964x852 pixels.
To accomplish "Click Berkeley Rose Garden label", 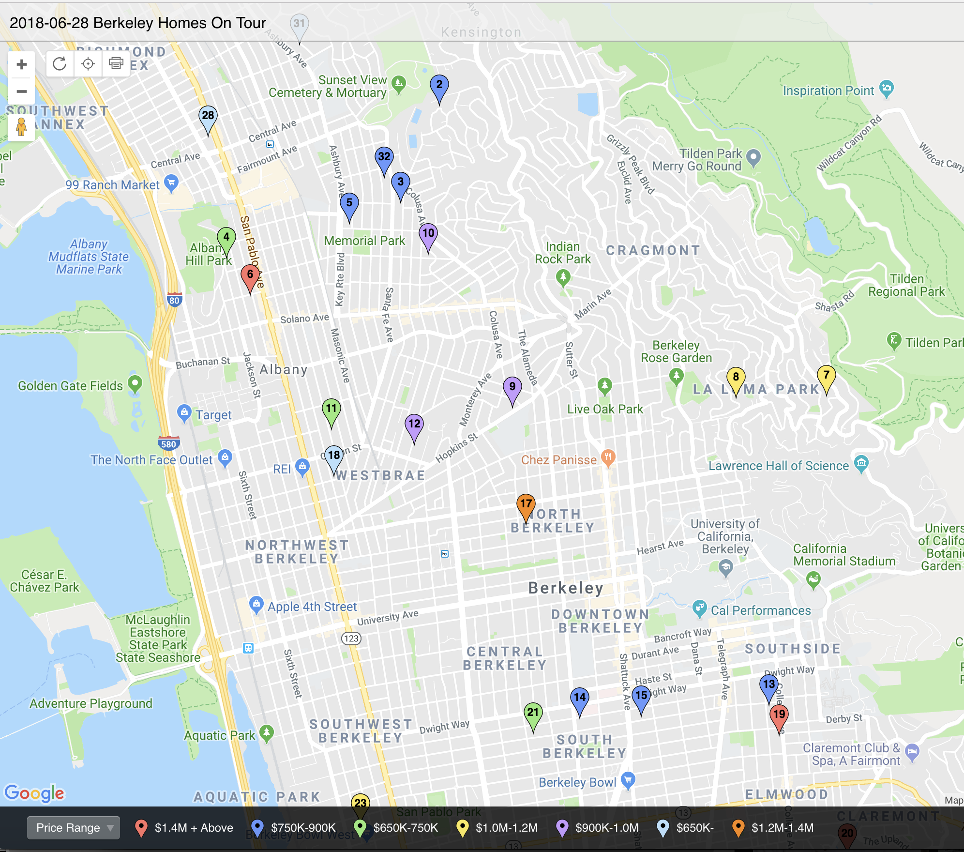I will (x=677, y=351).
